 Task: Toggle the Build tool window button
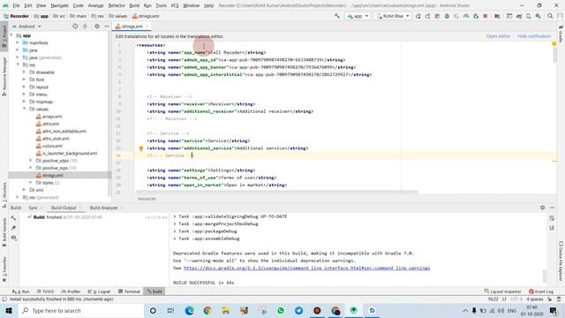[x=154, y=291]
